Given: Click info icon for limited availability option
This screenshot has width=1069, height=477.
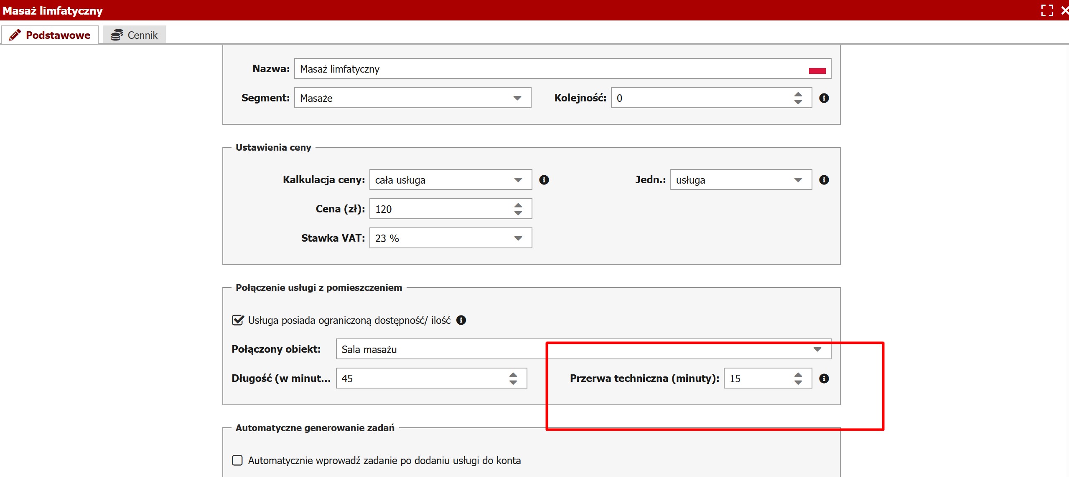Looking at the screenshot, I should 461,320.
